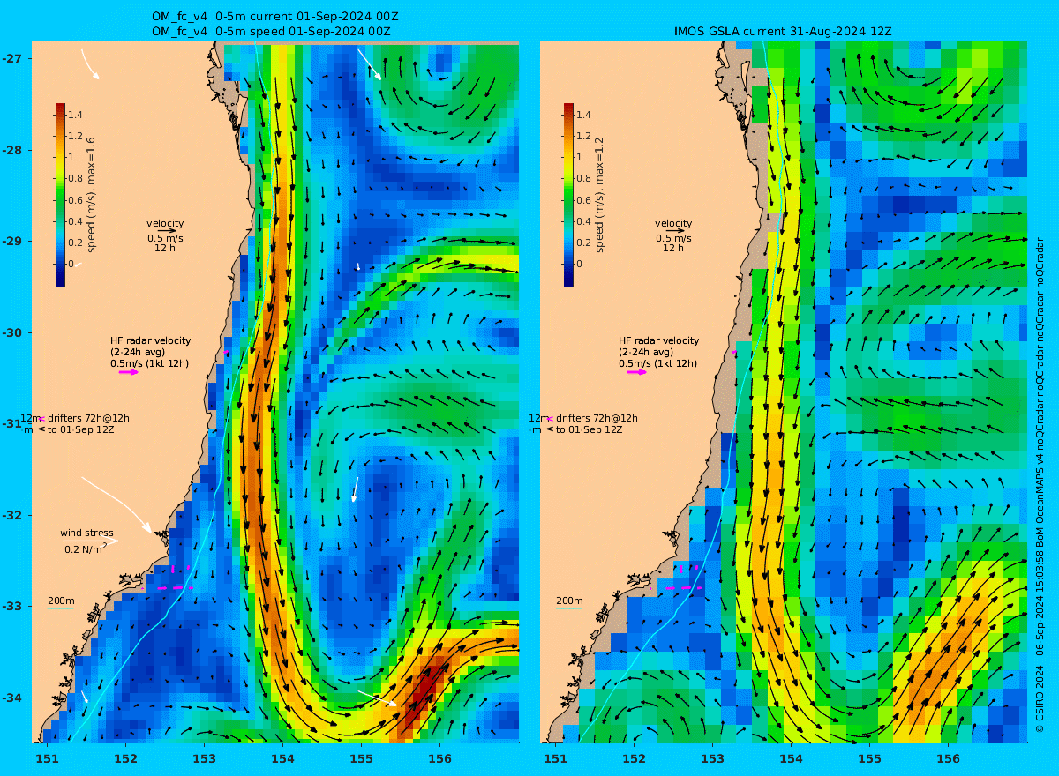Screen dimensions: 1059x776
Task: Click the 1.2 tick on the right color bar
Action: coord(583,137)
